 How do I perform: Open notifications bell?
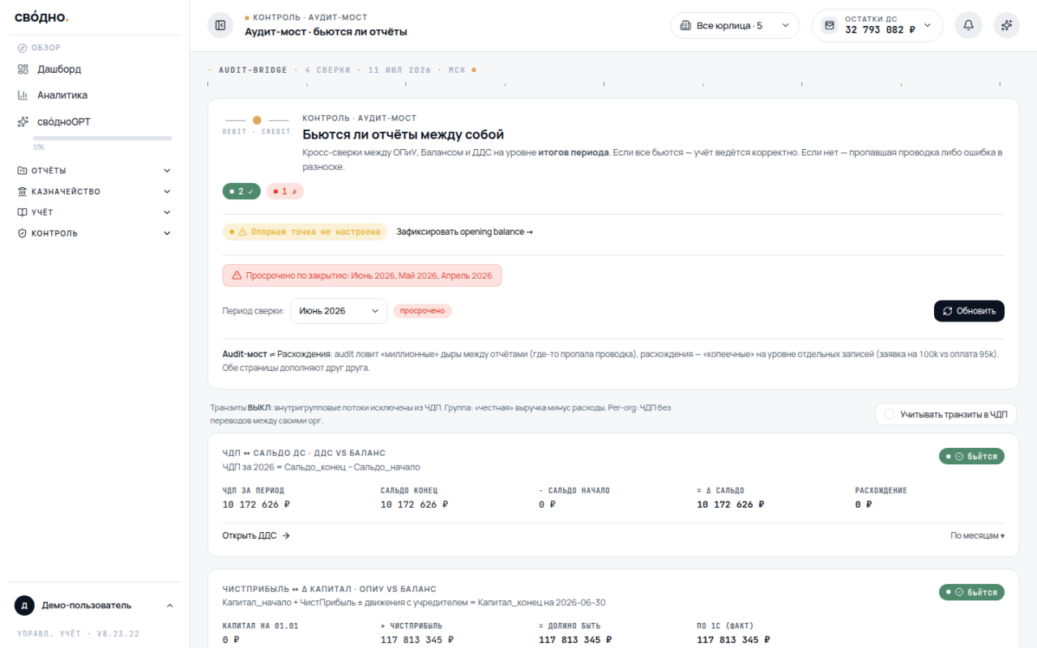pos(968,26)
